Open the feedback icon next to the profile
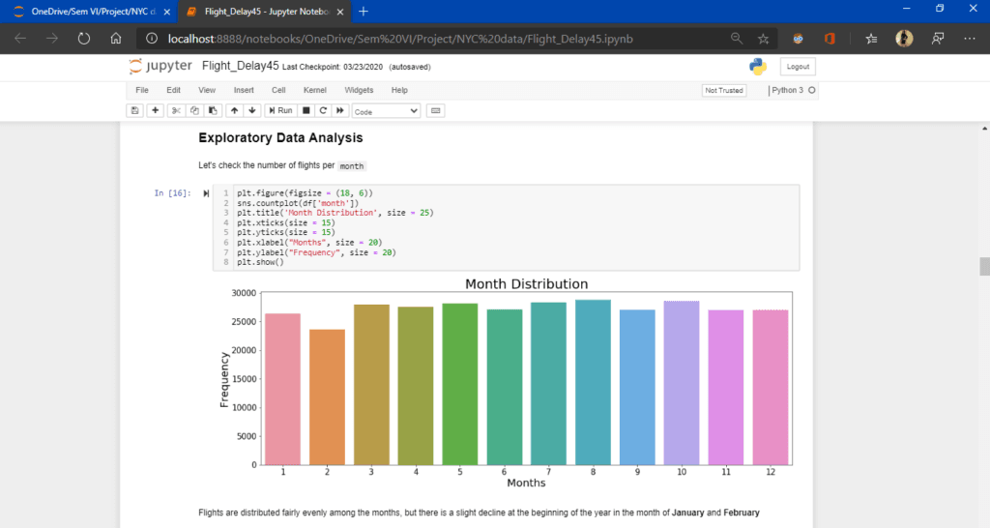Viewport: 990px width, 528px height. point(938,39)
